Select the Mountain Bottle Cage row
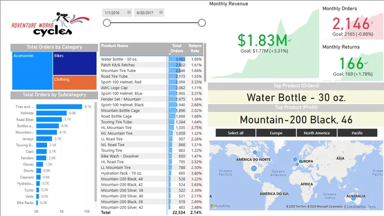Screen dimensions: 384x216 [x=151, y=110]
